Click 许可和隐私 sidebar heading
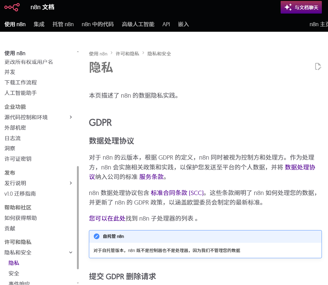This screenshot has height=285, width=328. coord(18,242)
